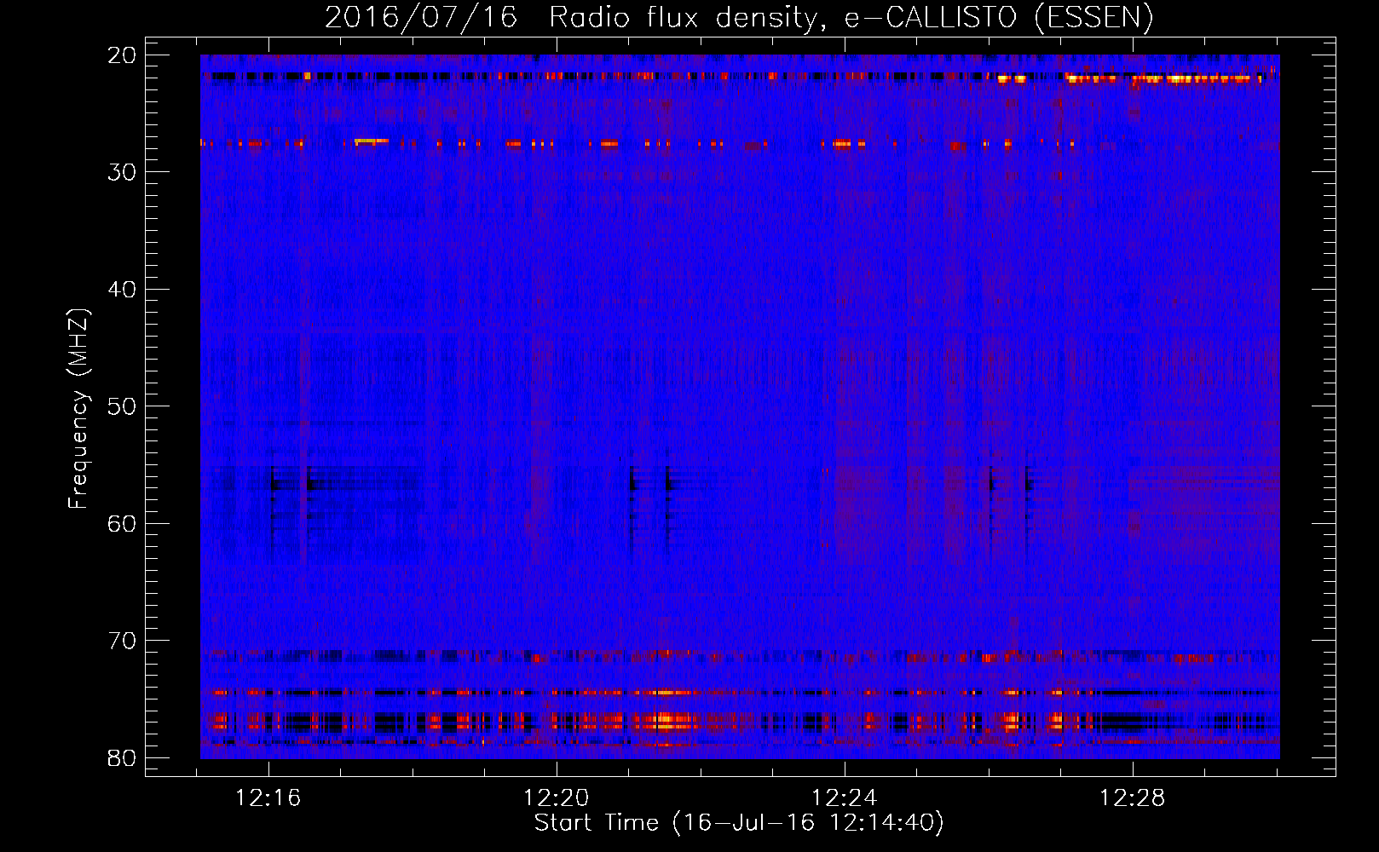The image size is (1379, 852).
Task: Click the 12:20 time tick label
Action: click(x=557, y=798)
